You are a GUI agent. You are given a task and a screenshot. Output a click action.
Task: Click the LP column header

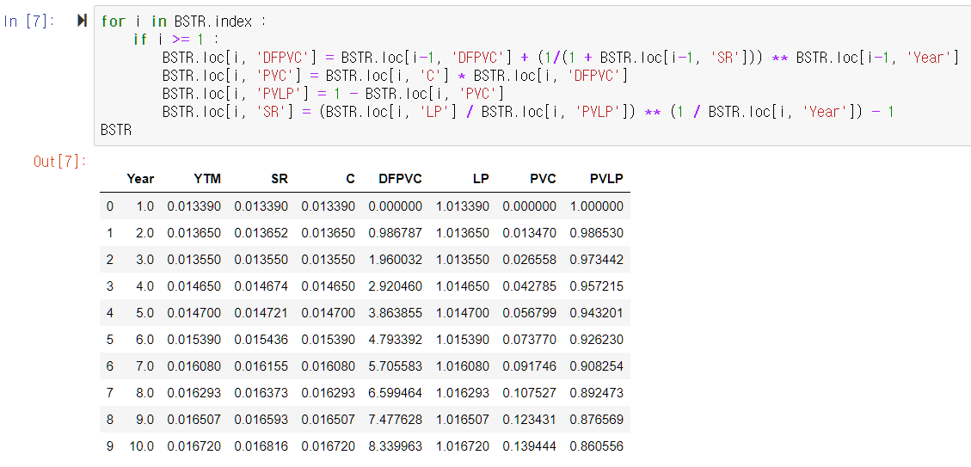[x=481, y=179]
